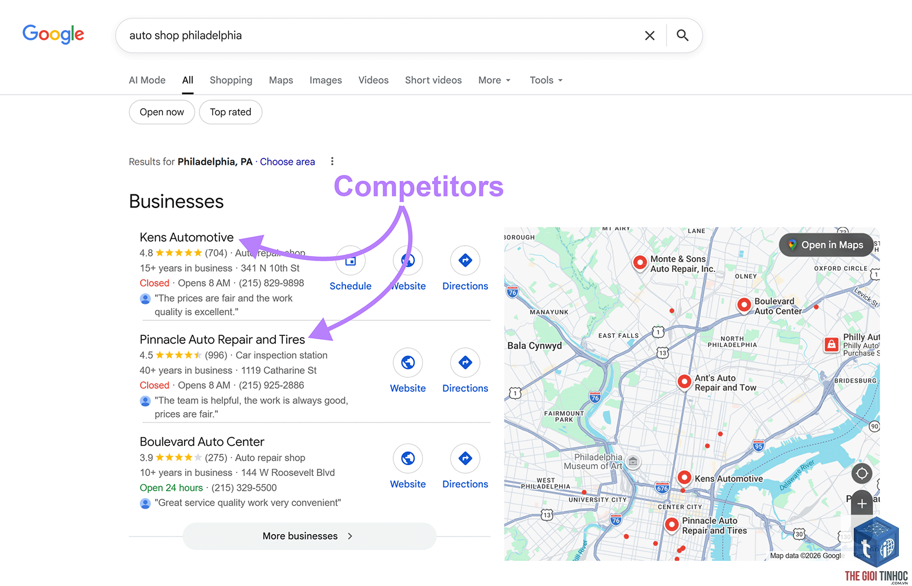Click the Businesses heading

tap(176, 201)
